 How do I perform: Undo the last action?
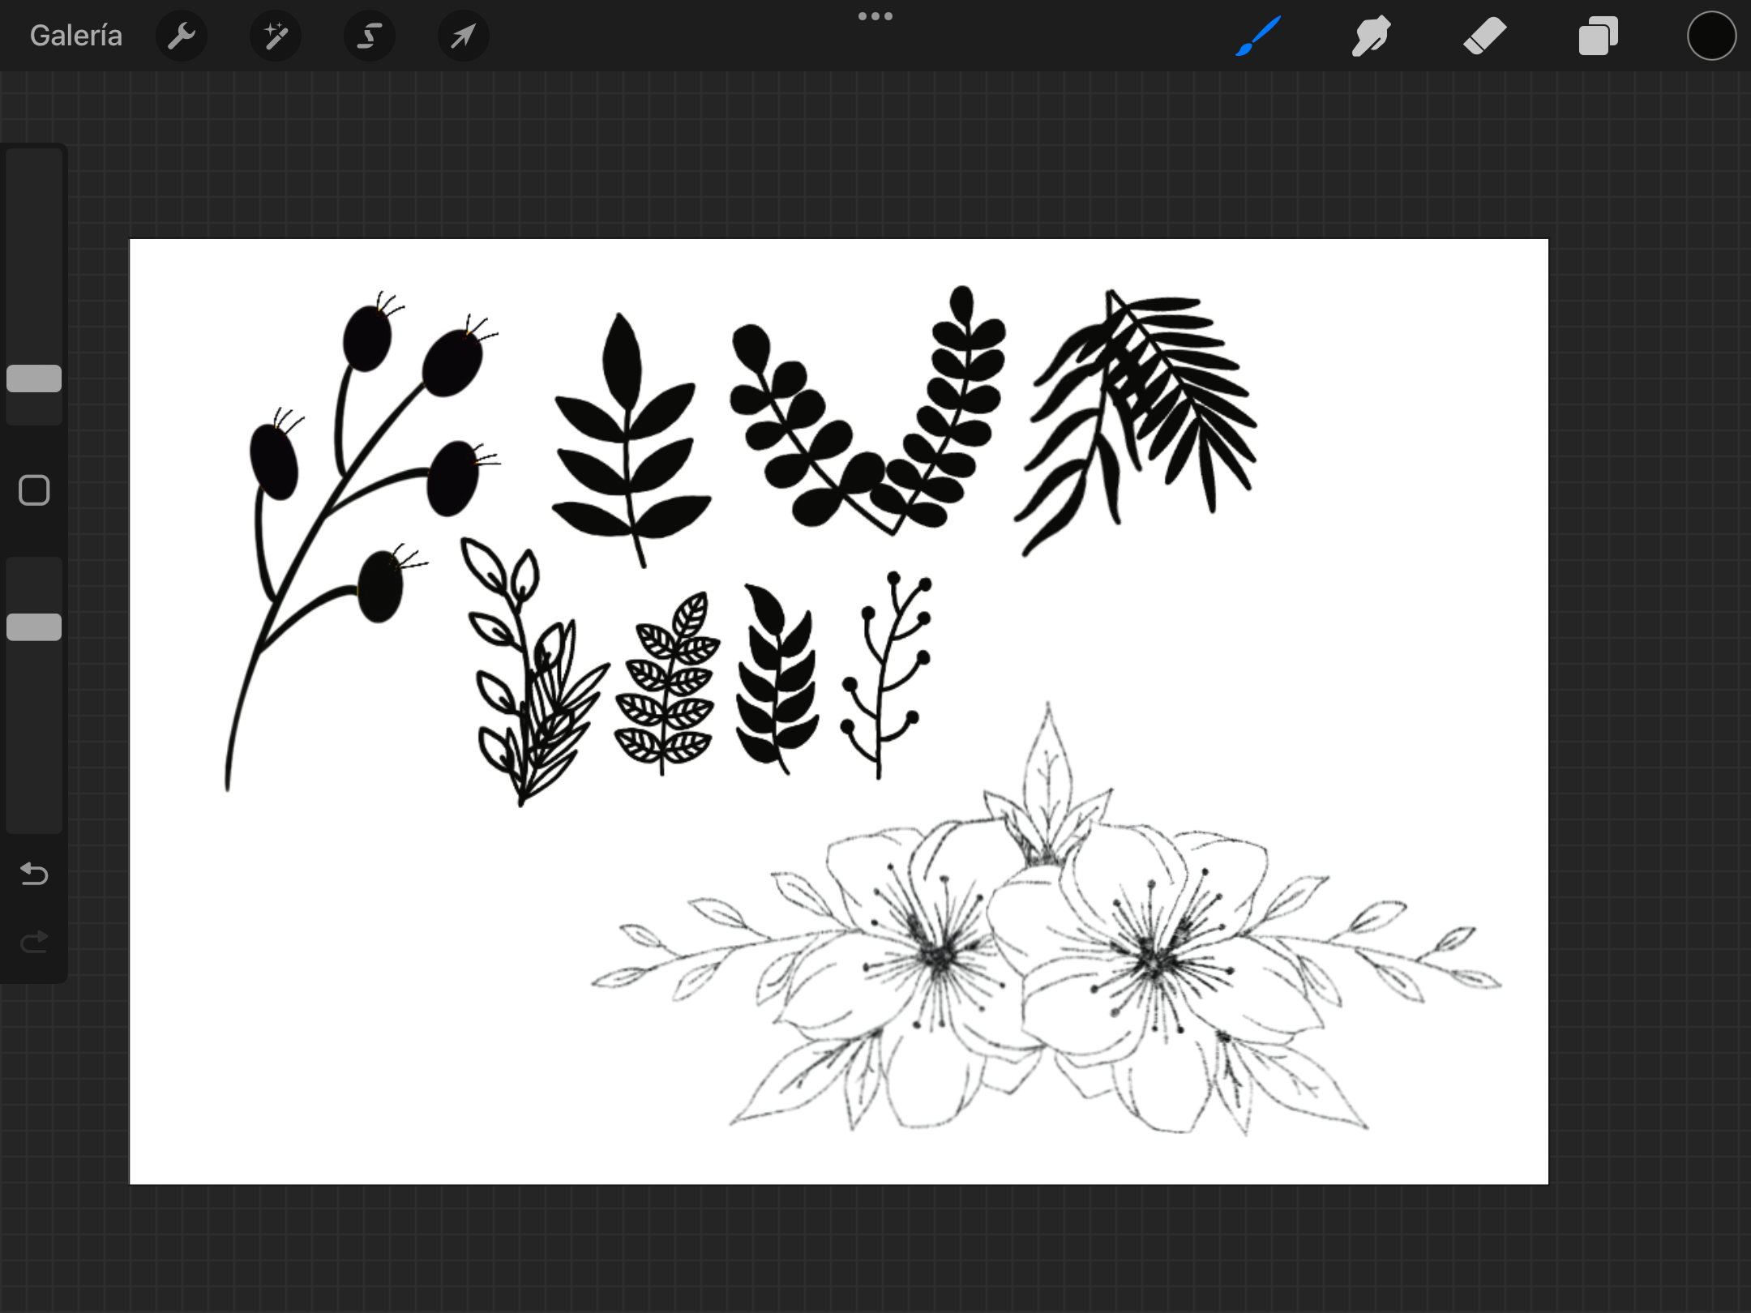34,873
